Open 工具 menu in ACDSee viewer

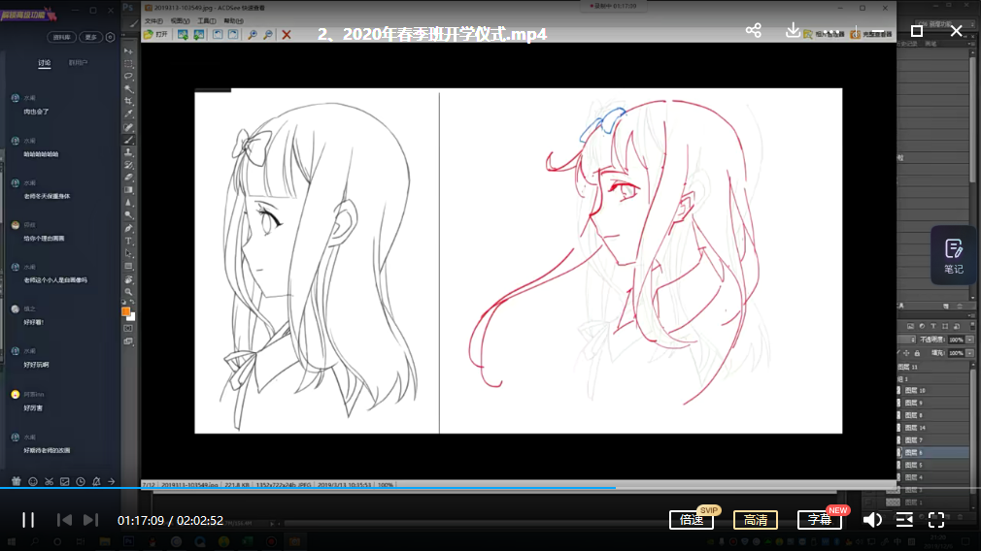[x=207, y=20]
